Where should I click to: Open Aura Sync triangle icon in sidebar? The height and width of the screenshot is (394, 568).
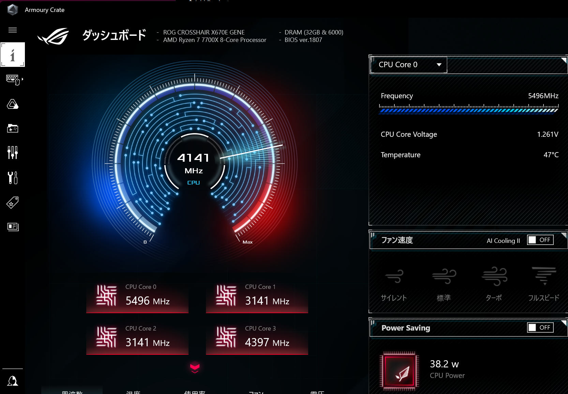[x=13, y=104]
